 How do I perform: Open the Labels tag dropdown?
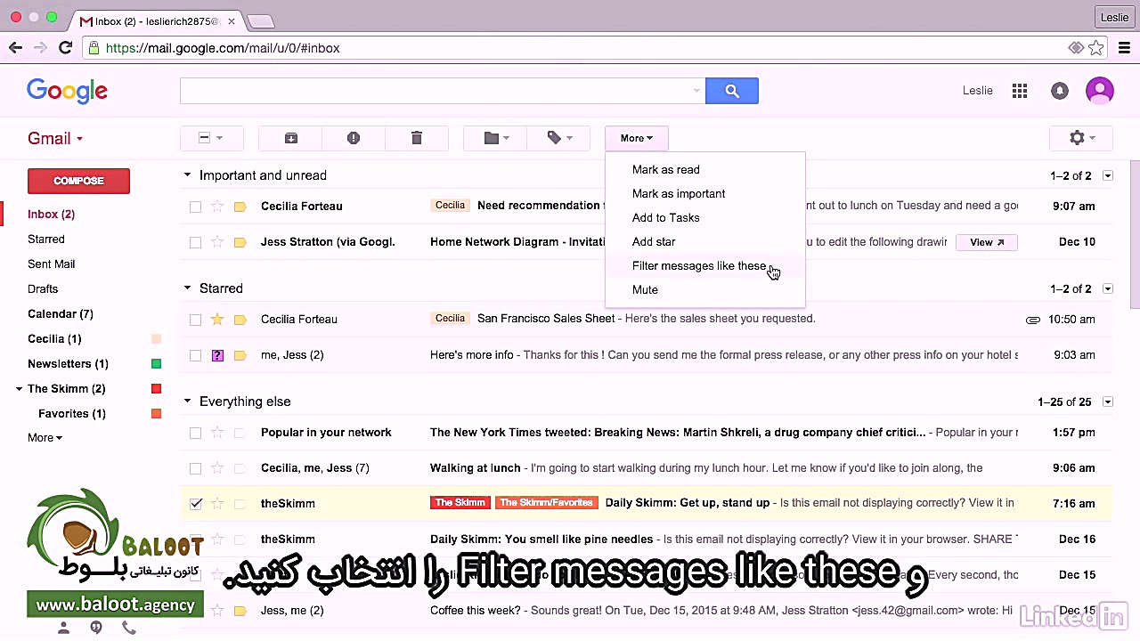[x=558, y=138]
